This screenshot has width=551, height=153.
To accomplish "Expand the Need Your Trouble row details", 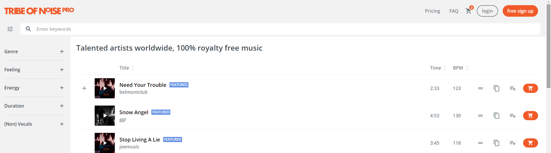I will tap(84, 88).
